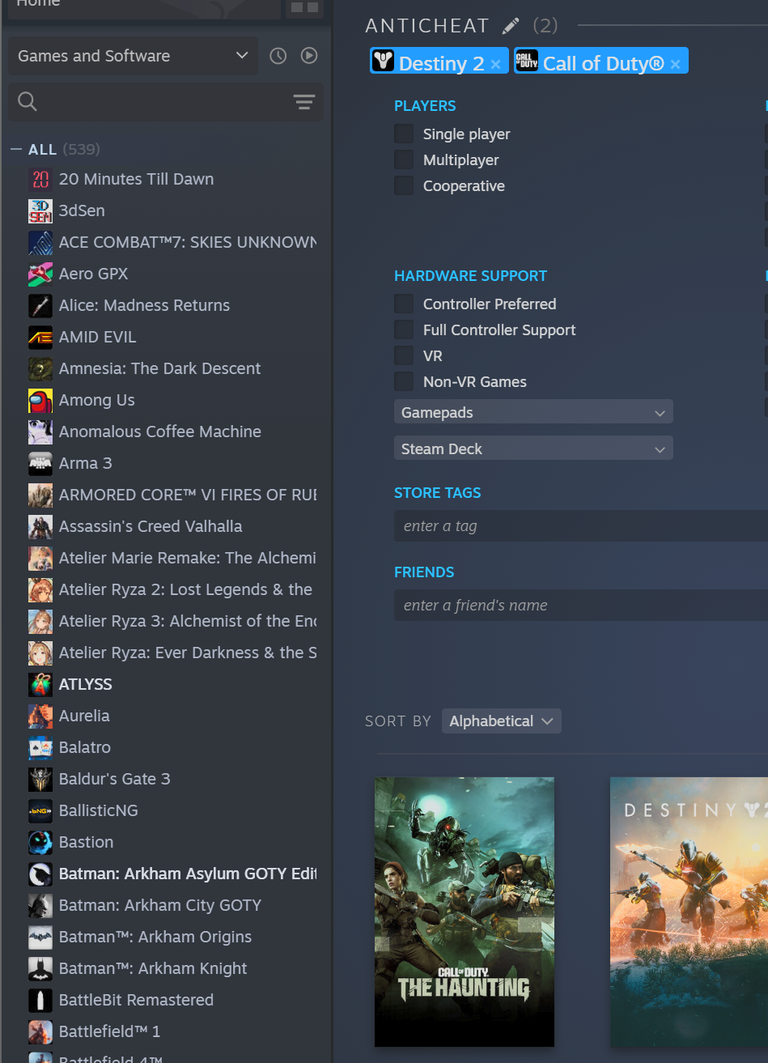This screenshot has width=768, height=1063.
Task: Click the Baldur's Gate 3 game icon
Action: coord(40,779)
